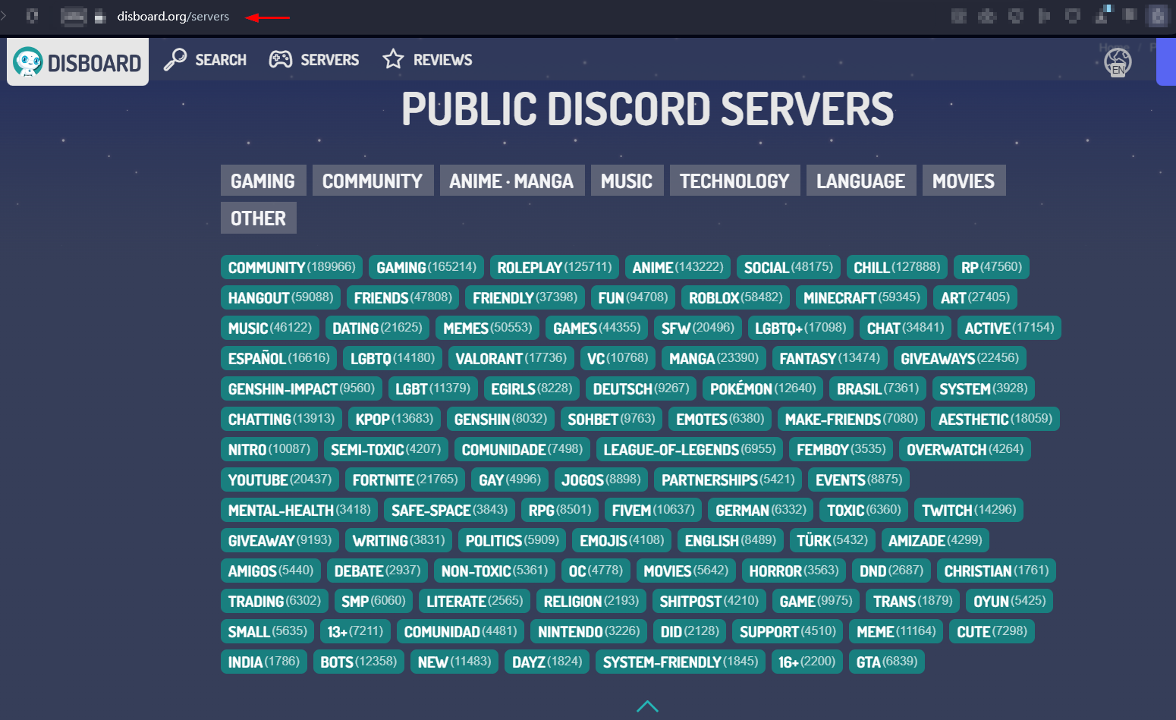
Task: Select the ANIME · MANGA category
Action: pyautogui.click(x=512, y=181)
